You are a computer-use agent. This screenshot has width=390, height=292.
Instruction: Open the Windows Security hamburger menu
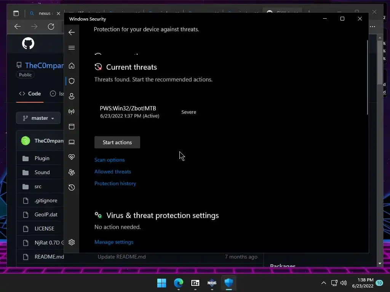tap(72, 48)
